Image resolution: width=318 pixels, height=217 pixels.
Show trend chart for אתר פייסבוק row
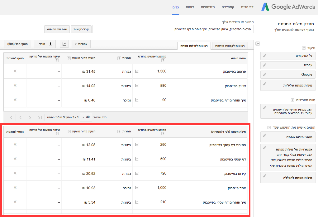pyautogui.click(x=137, y=188)
